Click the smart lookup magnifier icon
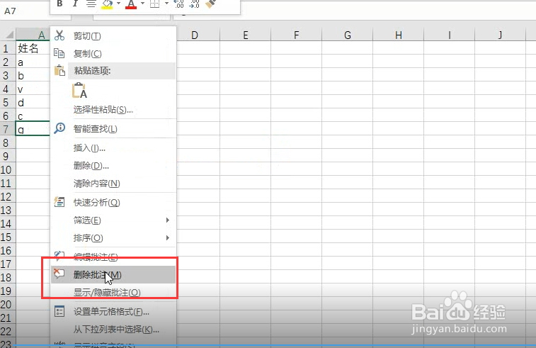Viewport: 536px width, 348px height. pyautogui.click(x=59, y=128)
